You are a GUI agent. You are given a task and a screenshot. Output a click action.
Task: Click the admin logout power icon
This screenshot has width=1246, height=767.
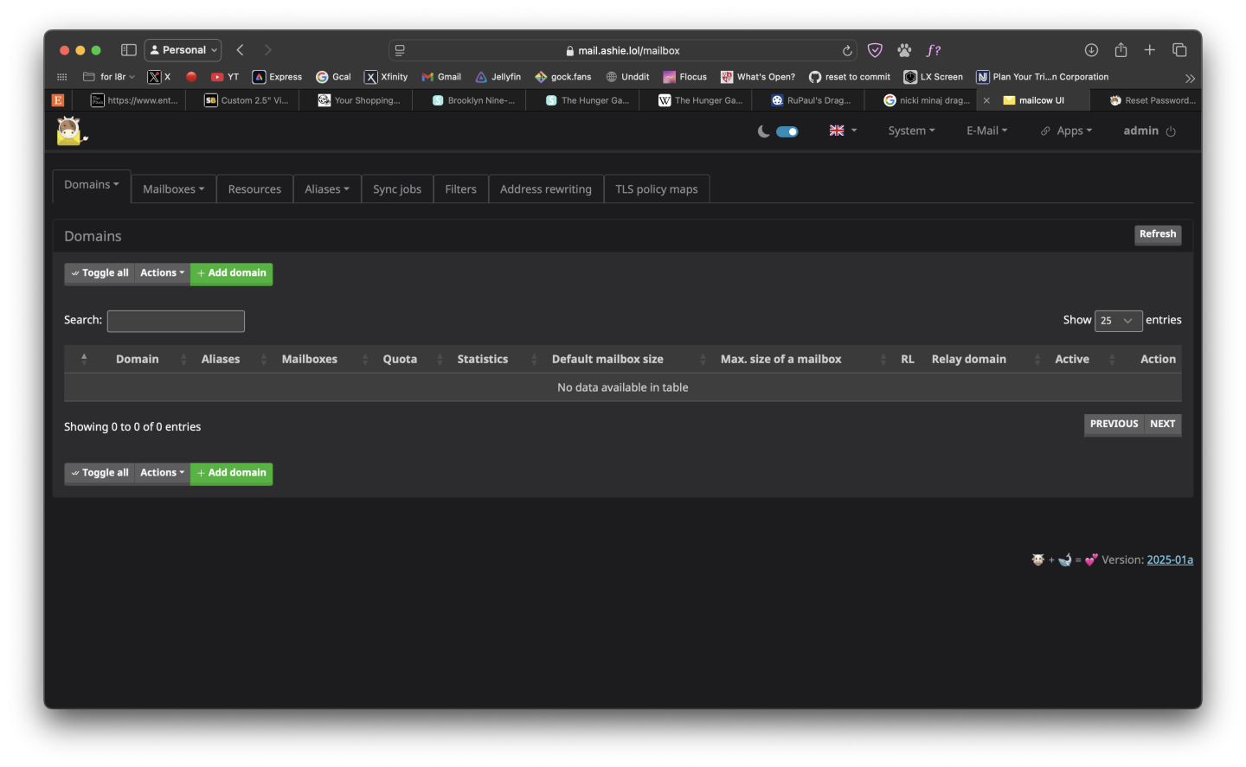tap(1171, 131)
